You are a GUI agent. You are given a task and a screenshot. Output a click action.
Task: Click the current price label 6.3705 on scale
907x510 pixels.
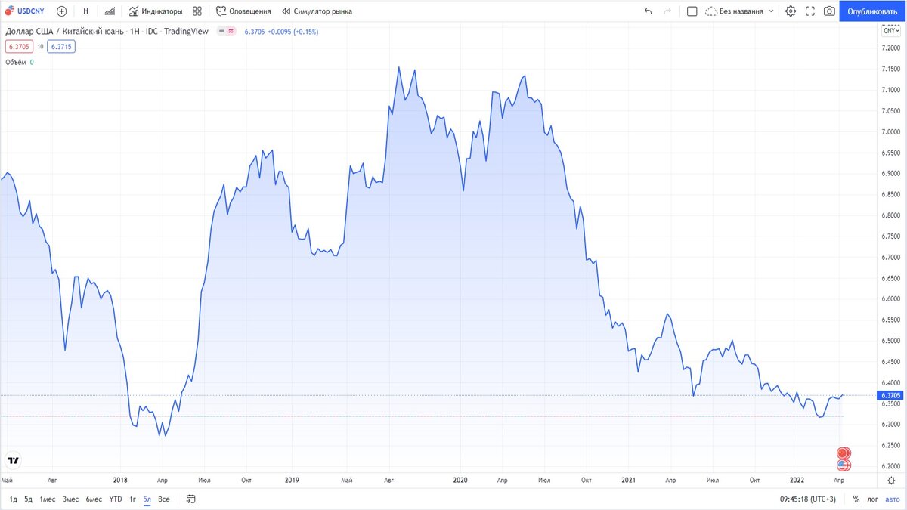pos(889,395)
